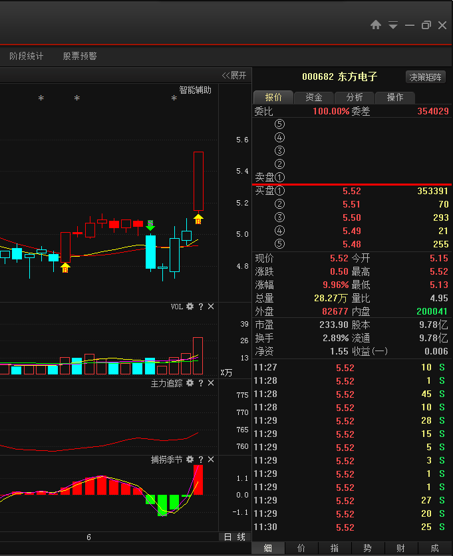The image size is (453, 556).
Task: Click buy level ③ price 5.50
Action: (x=351, y=217)
